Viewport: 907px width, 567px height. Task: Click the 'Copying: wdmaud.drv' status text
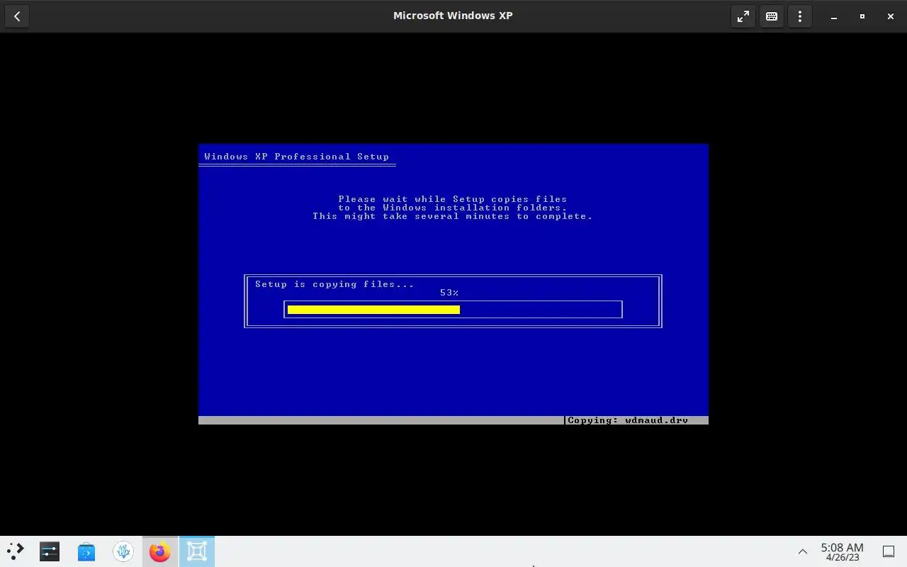(x=628, y=420)
